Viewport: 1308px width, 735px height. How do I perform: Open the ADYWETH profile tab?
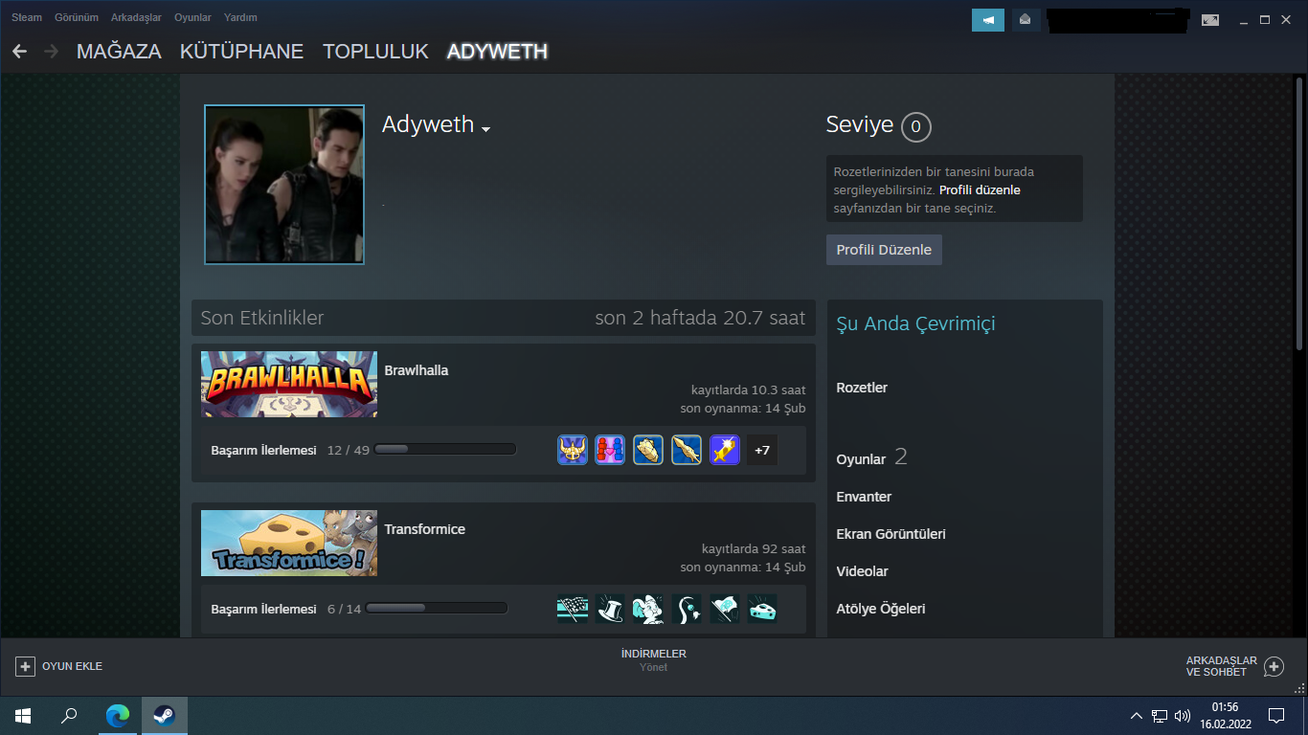click(x=497, y=52)
